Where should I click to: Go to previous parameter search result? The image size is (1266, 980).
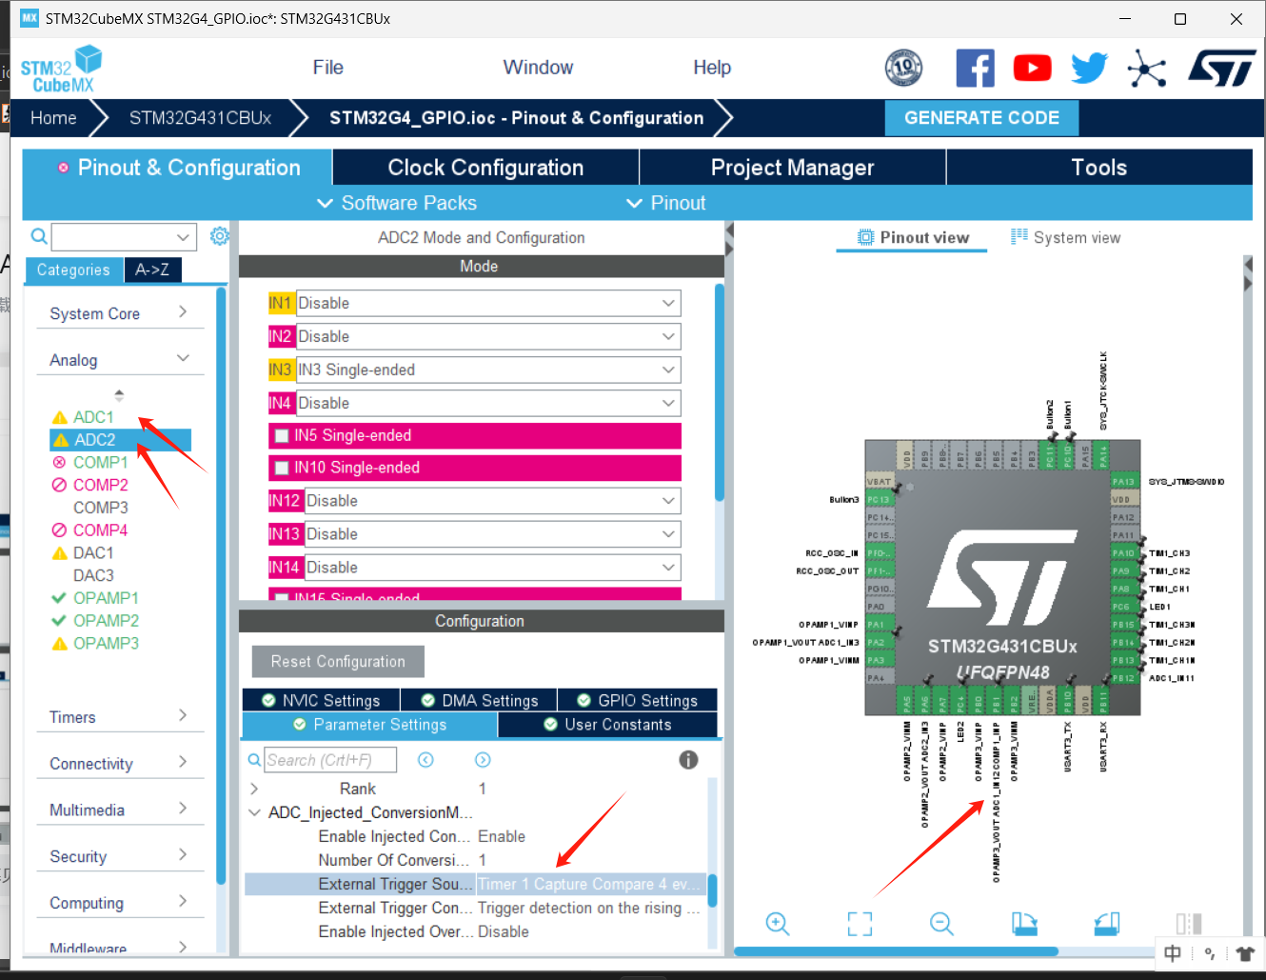pos(425,760)
